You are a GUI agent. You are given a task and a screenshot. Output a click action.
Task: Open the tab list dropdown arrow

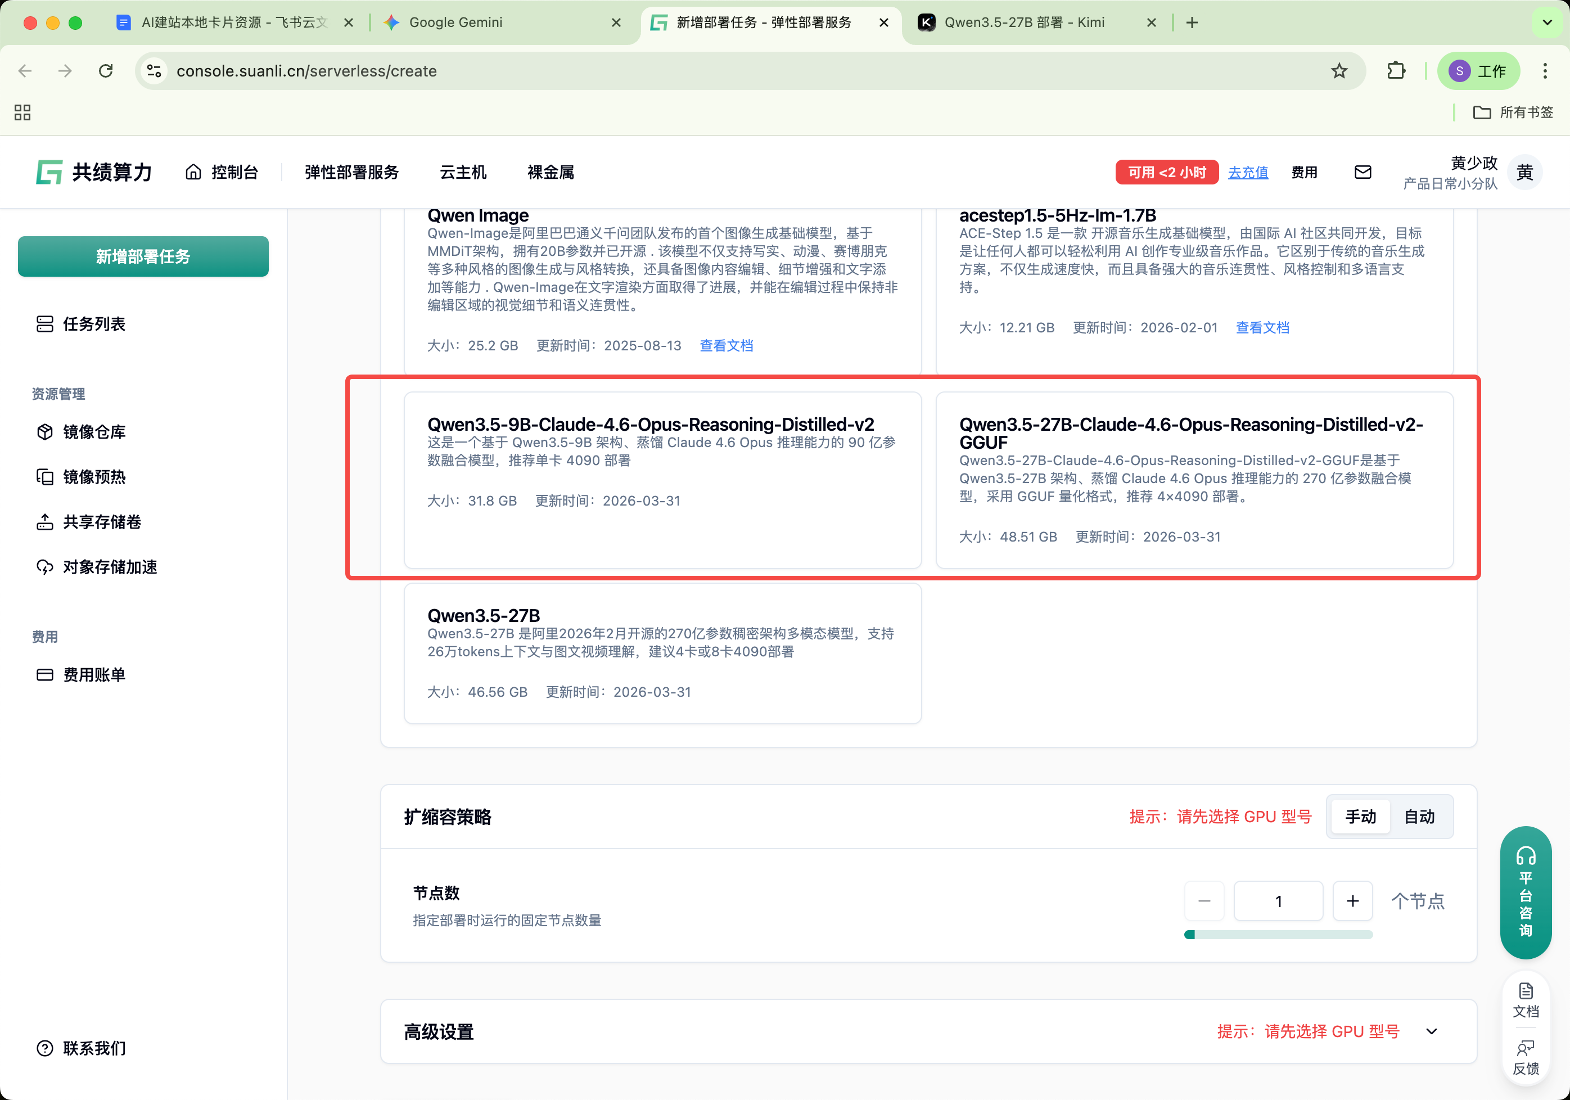click(1547, 22)
